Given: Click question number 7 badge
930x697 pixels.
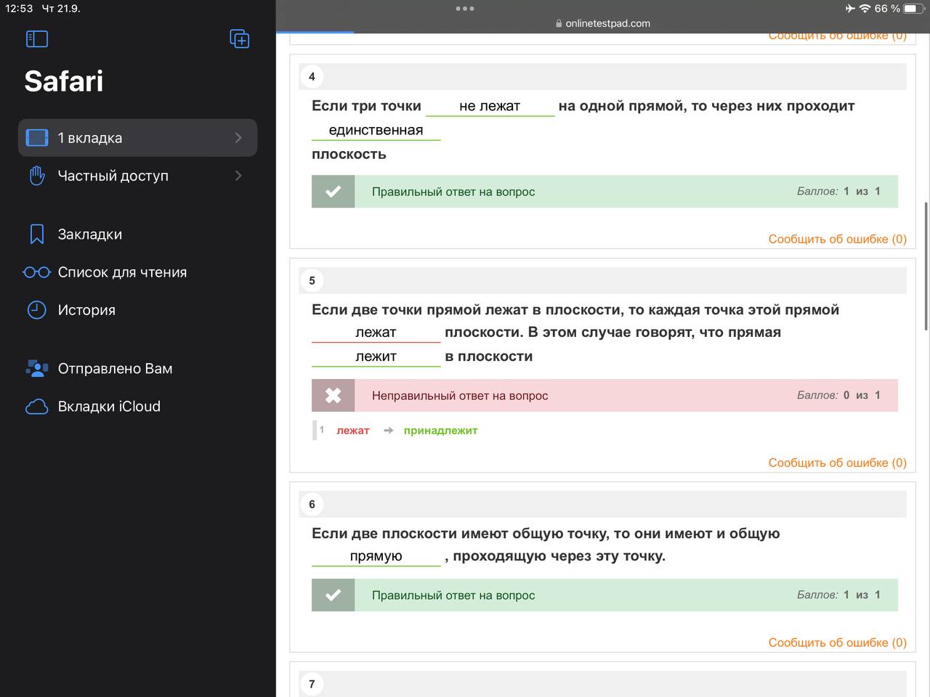Looking at the screenshot, I should pyautogui.click(x=312, y=684).
